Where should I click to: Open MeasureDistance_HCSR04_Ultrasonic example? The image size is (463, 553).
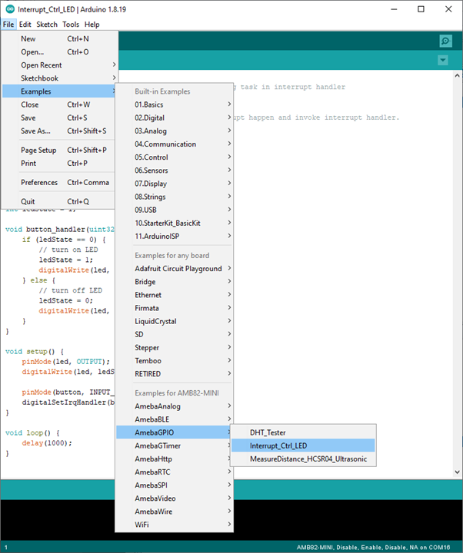tap(308, 459)
